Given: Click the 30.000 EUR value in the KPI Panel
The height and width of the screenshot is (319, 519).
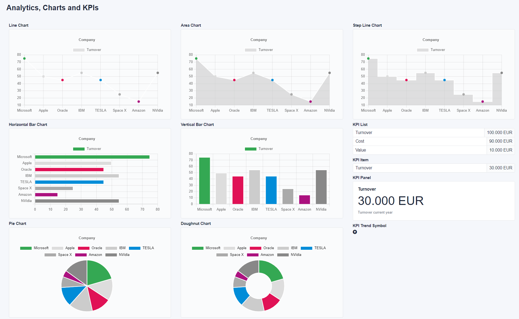Looking at the screenshot, I should [391, 201].
